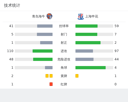
Task: Click Qingdao's red card icon
Action: tap(51, 84)
